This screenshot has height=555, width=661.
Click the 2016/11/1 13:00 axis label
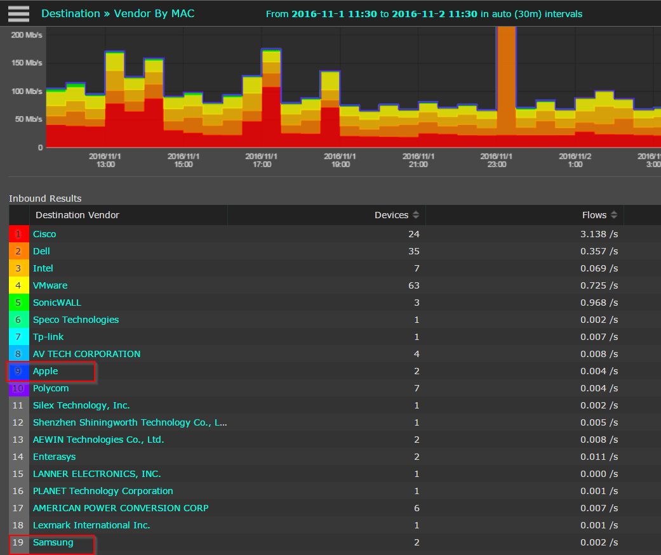coord(105,160)
